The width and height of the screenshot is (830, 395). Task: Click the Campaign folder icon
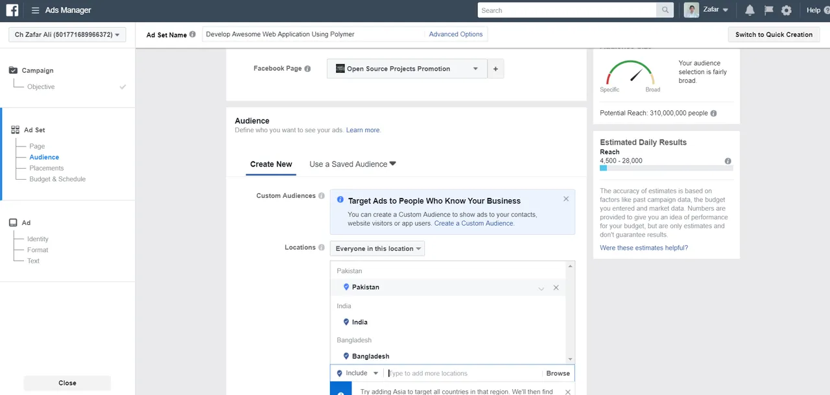pos(13,70)
